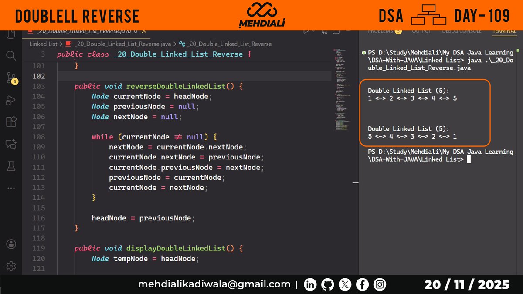Screen dimensions: 523x294
Task: Open the Search view in the activity bar
Action: pos(11,55)
